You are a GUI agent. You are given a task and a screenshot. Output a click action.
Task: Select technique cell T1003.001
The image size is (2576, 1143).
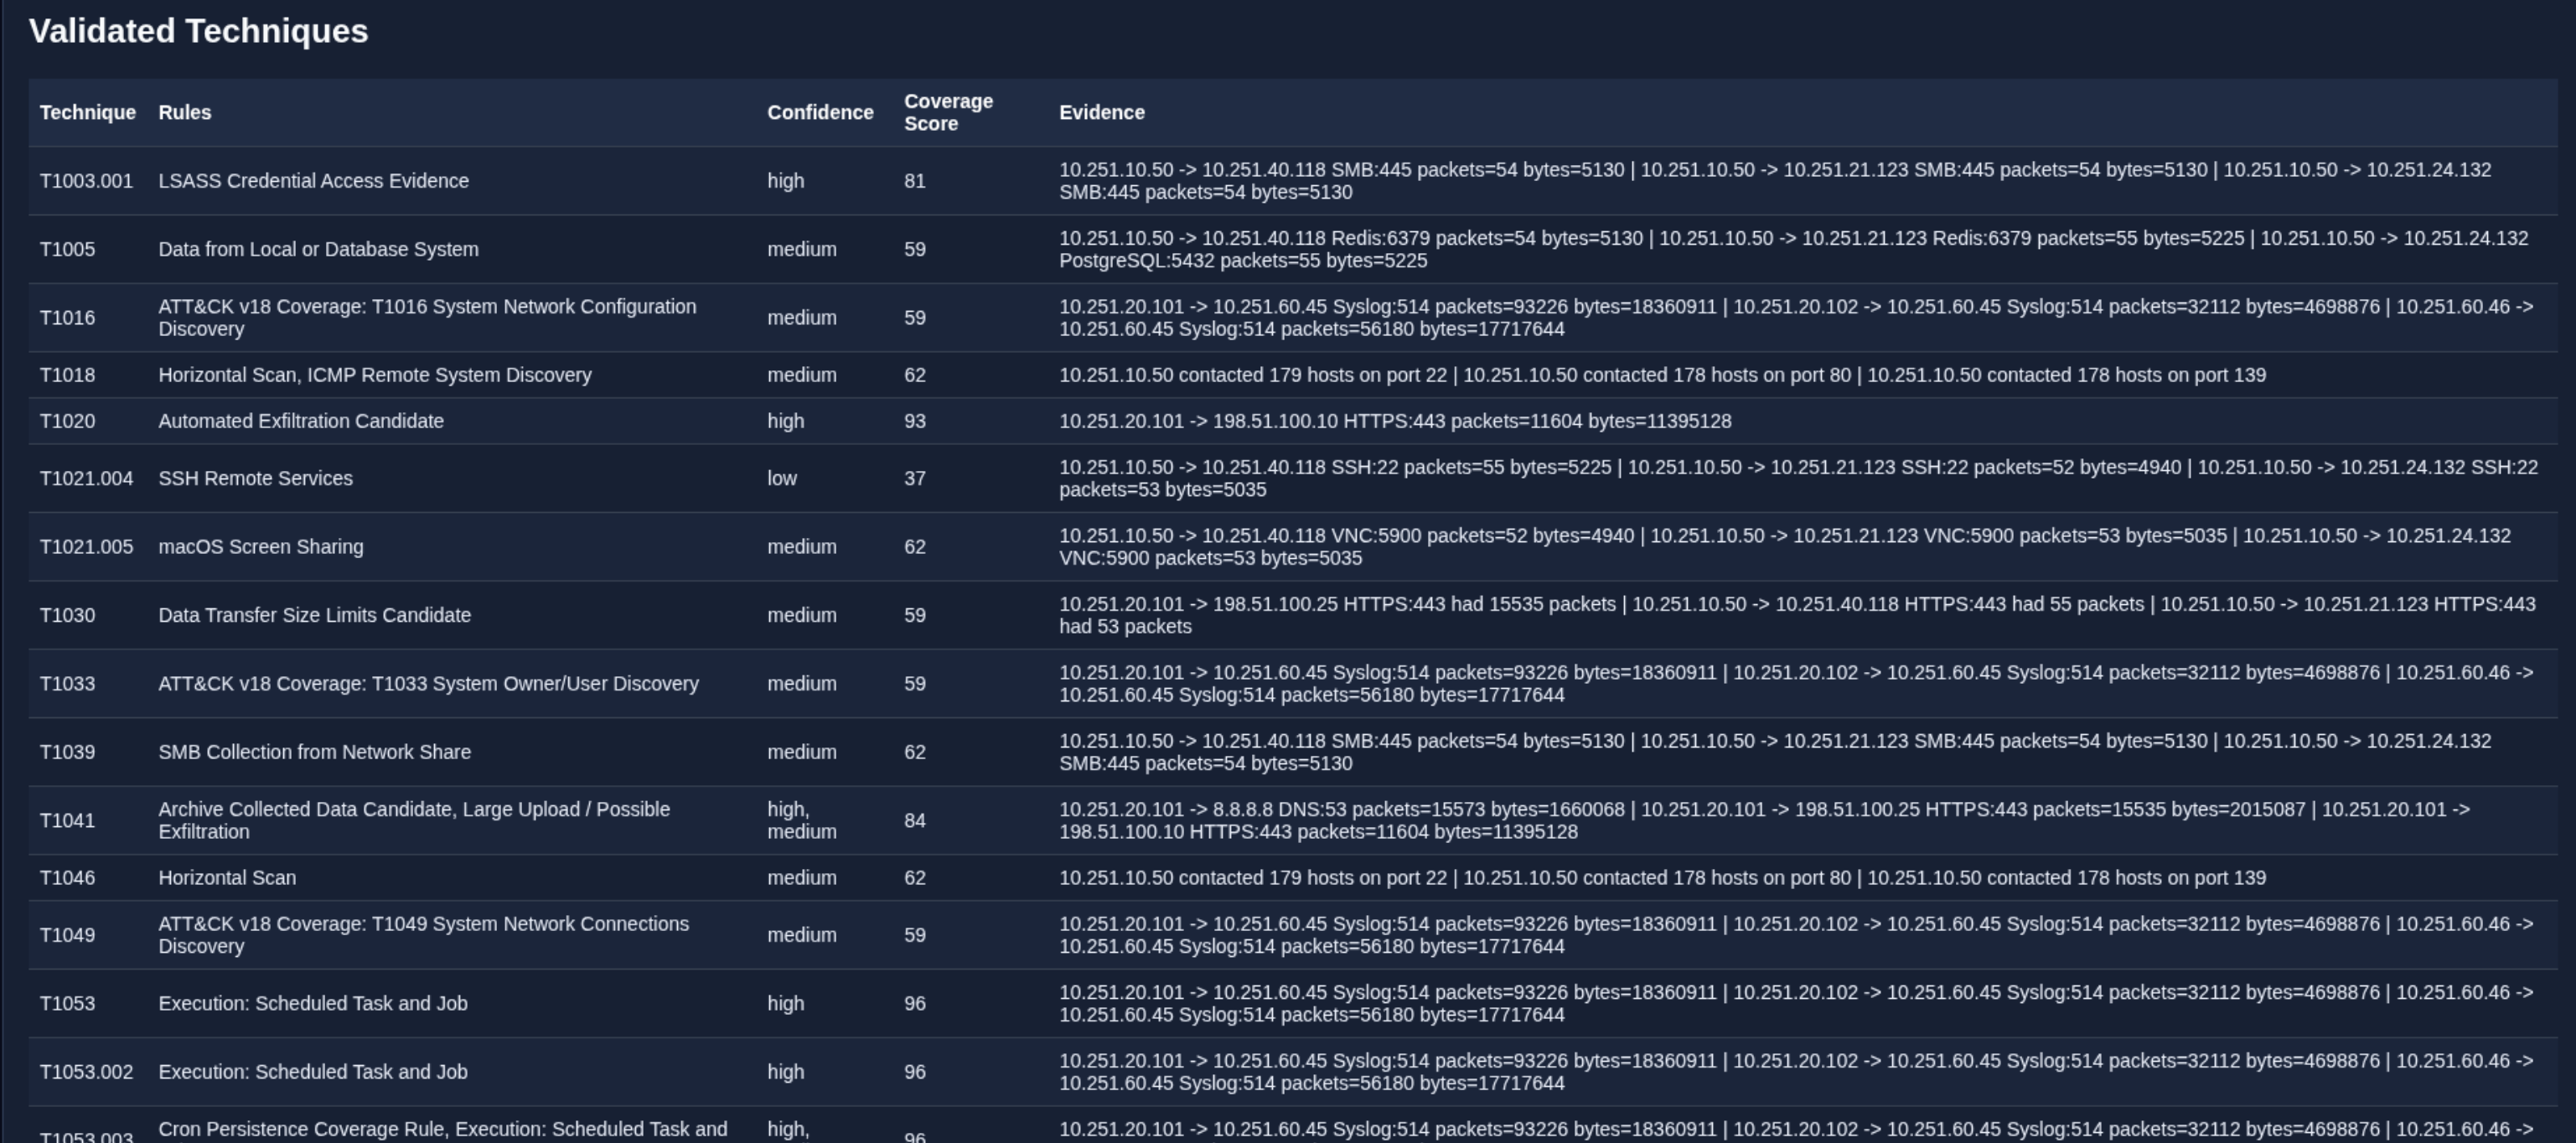(86, 181)
